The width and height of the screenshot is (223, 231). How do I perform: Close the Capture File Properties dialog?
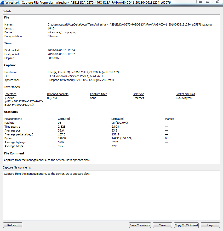click(x=162, y=225)
